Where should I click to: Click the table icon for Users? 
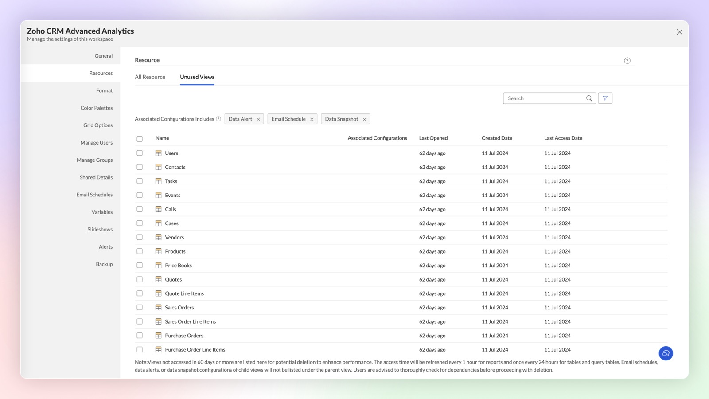158,153
